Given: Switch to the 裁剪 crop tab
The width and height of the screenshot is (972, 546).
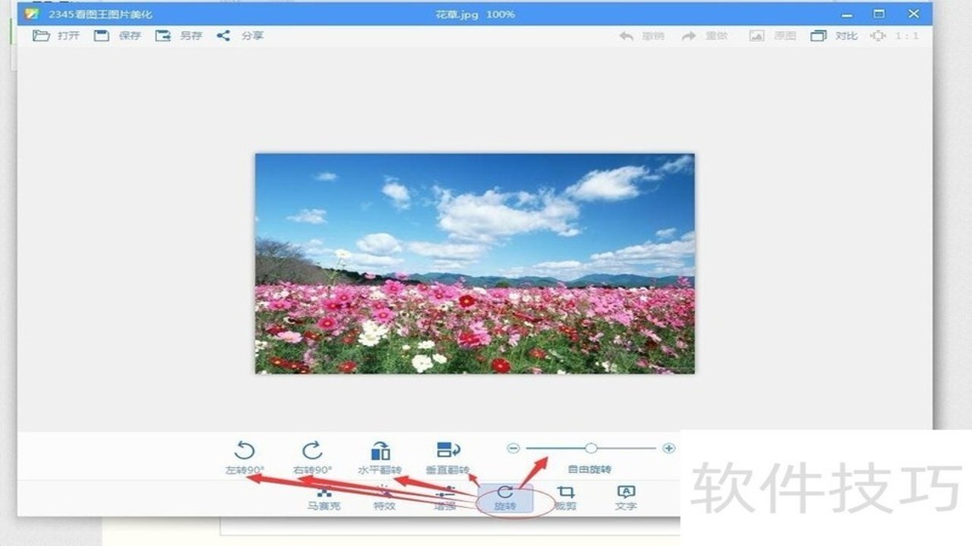Looking at the screenshot, I should point(566,498).
